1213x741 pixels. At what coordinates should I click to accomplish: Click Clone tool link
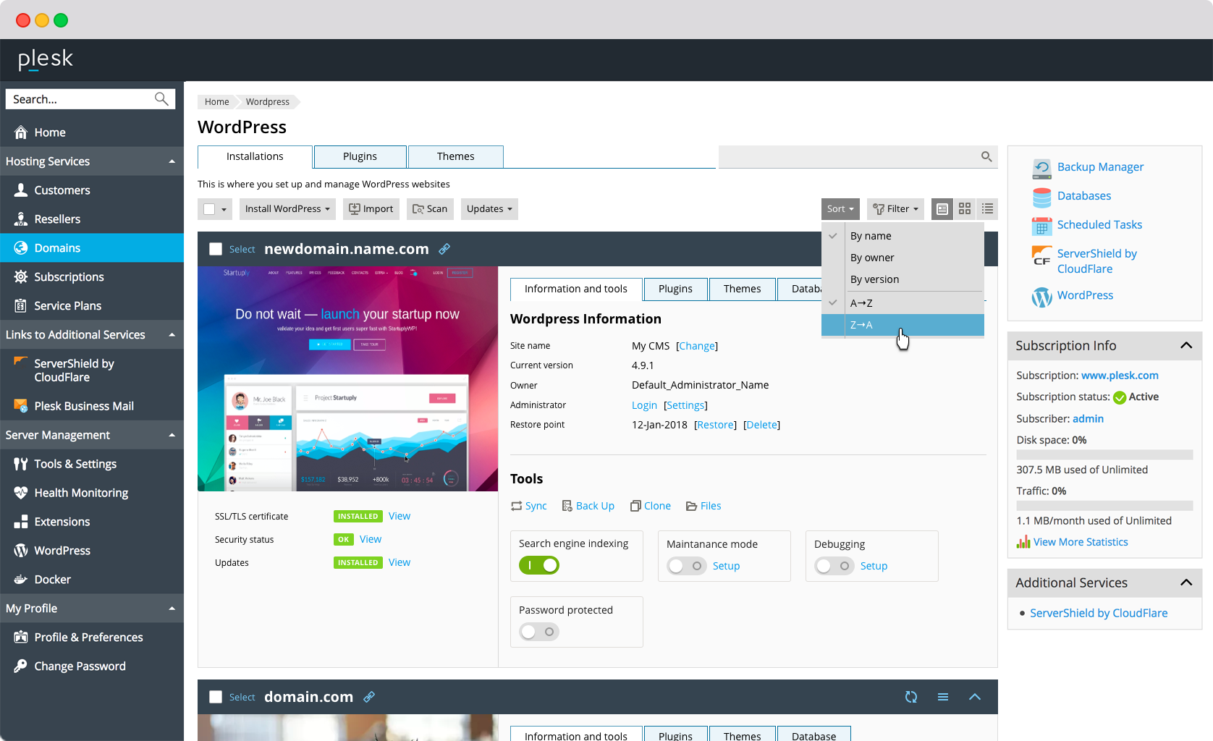click(x=650, y=506)
